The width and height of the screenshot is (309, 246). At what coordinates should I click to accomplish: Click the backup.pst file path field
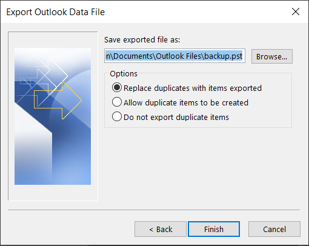pos(174,56)
